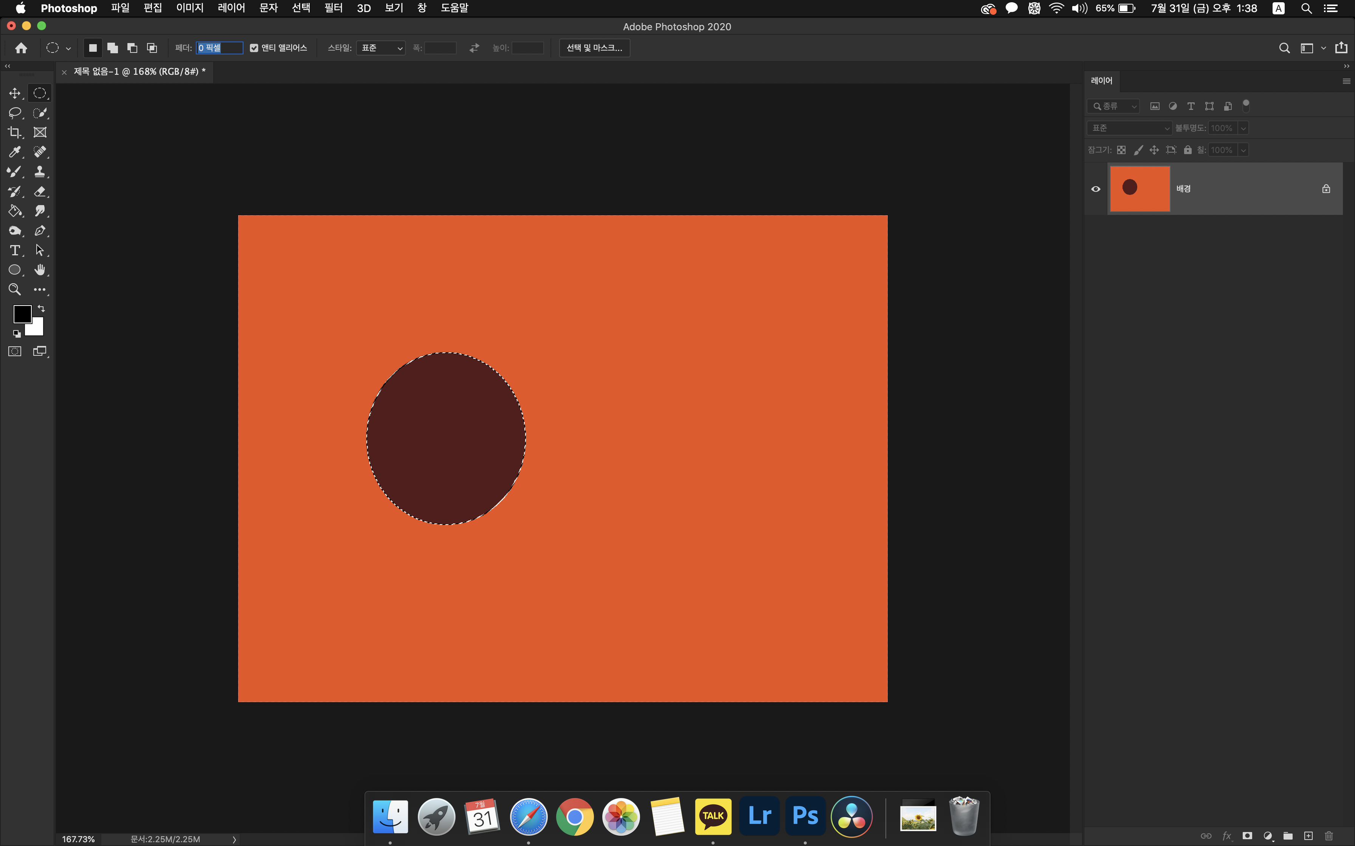1355x846 pixels.
Task: Select the Move tool
Action: (15, 93)
